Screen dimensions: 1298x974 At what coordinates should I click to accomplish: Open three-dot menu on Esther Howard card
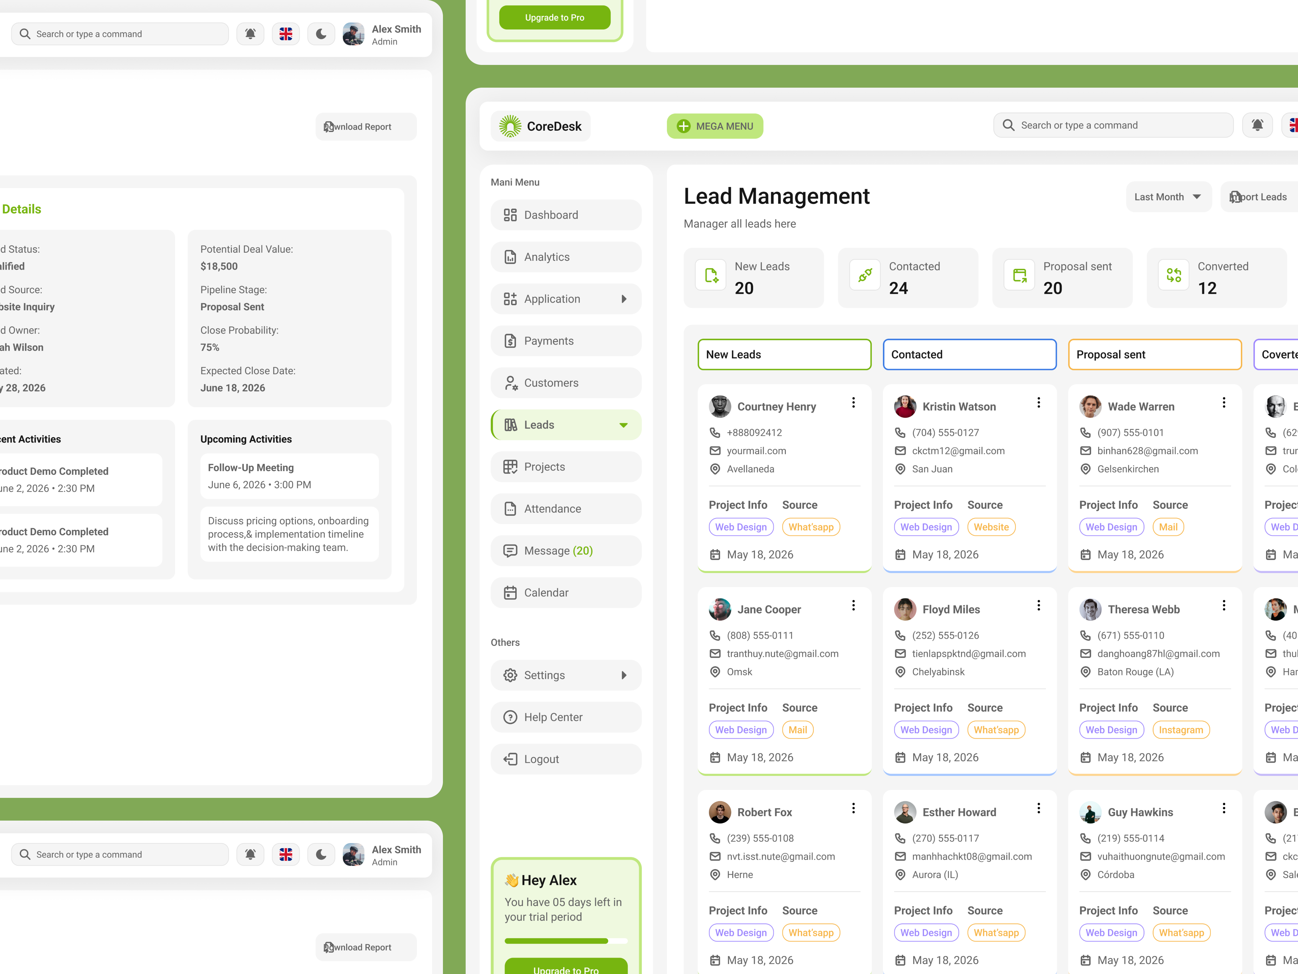click(1039, 808)
